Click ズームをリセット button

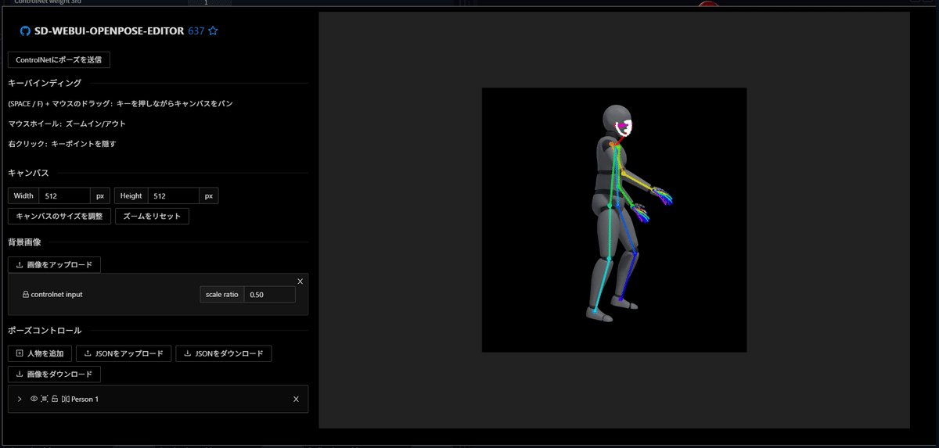pyautogui.click(x=152, y=216)
